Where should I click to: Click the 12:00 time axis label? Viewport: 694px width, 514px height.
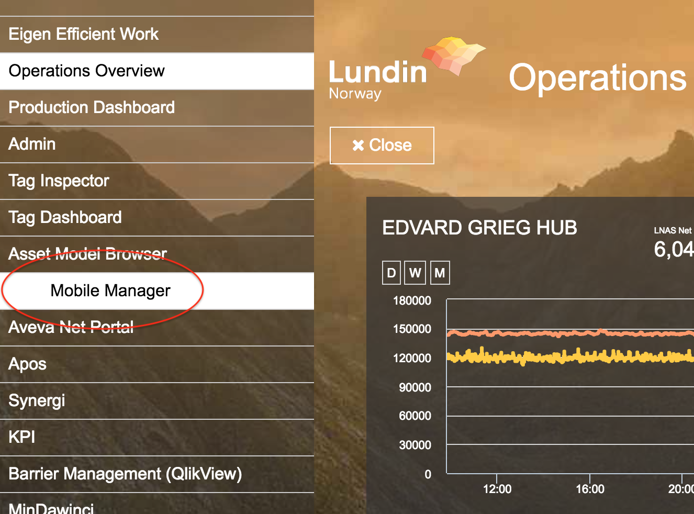pyautogui.click(x=497, y=489)
